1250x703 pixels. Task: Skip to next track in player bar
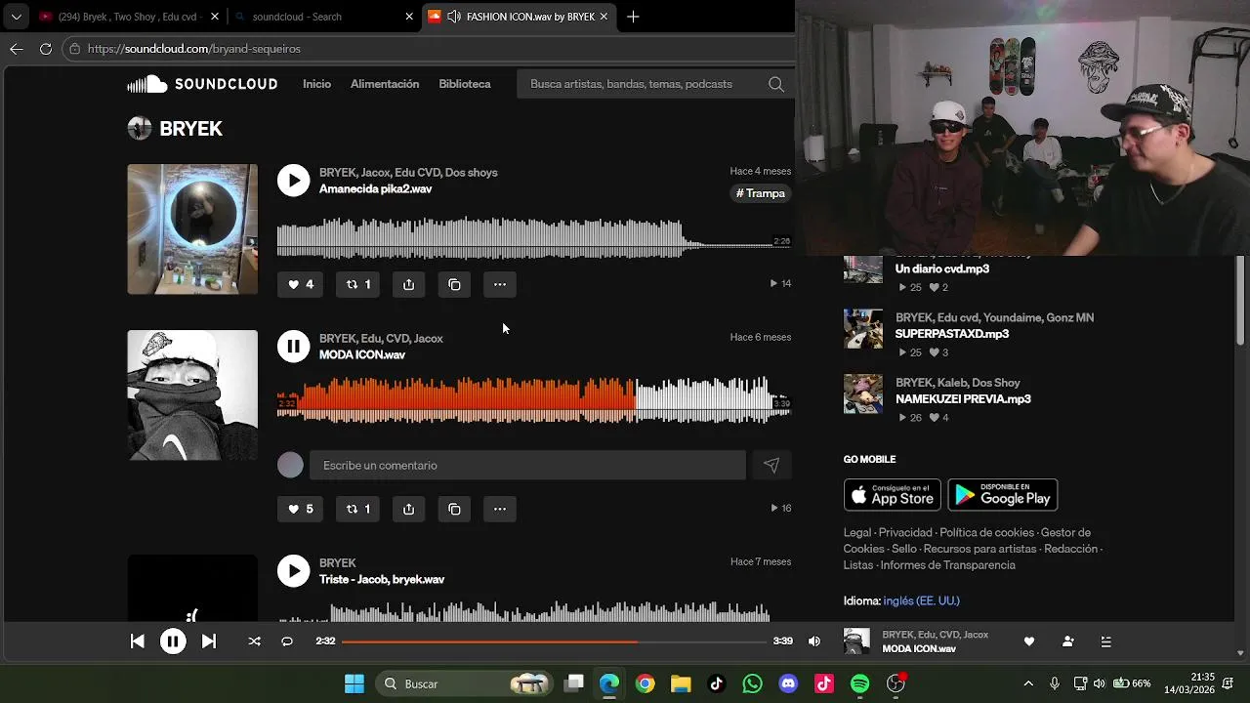click(209, 641)
